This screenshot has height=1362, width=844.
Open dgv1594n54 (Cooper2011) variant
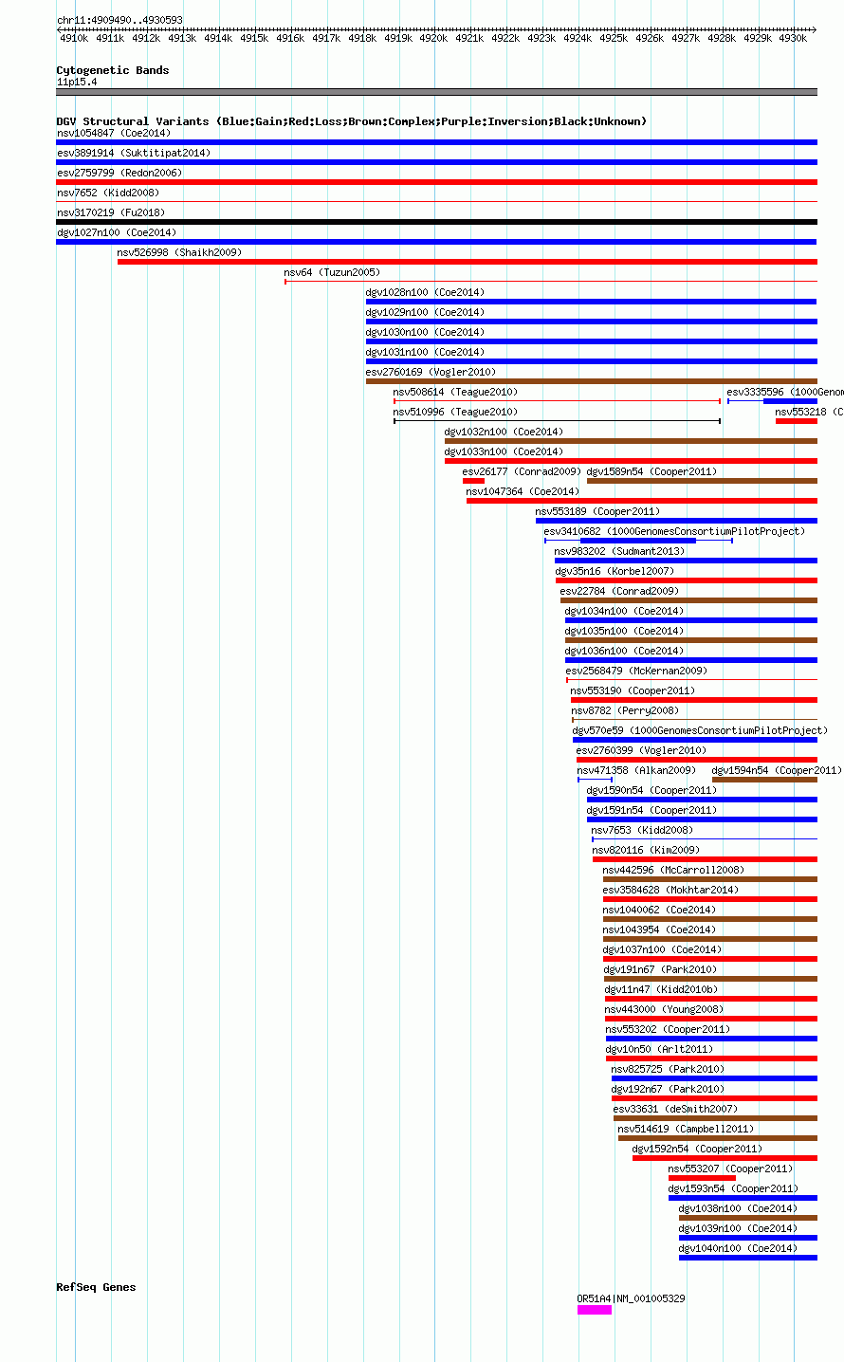tap(777, 770)
